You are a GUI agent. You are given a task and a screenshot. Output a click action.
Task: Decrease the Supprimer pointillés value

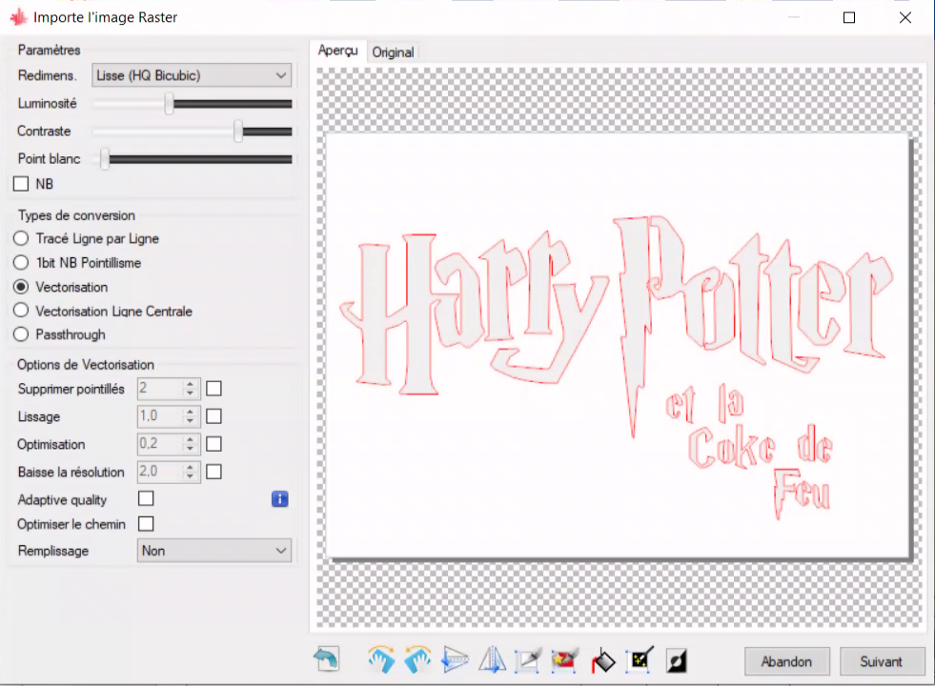[190, 393]
